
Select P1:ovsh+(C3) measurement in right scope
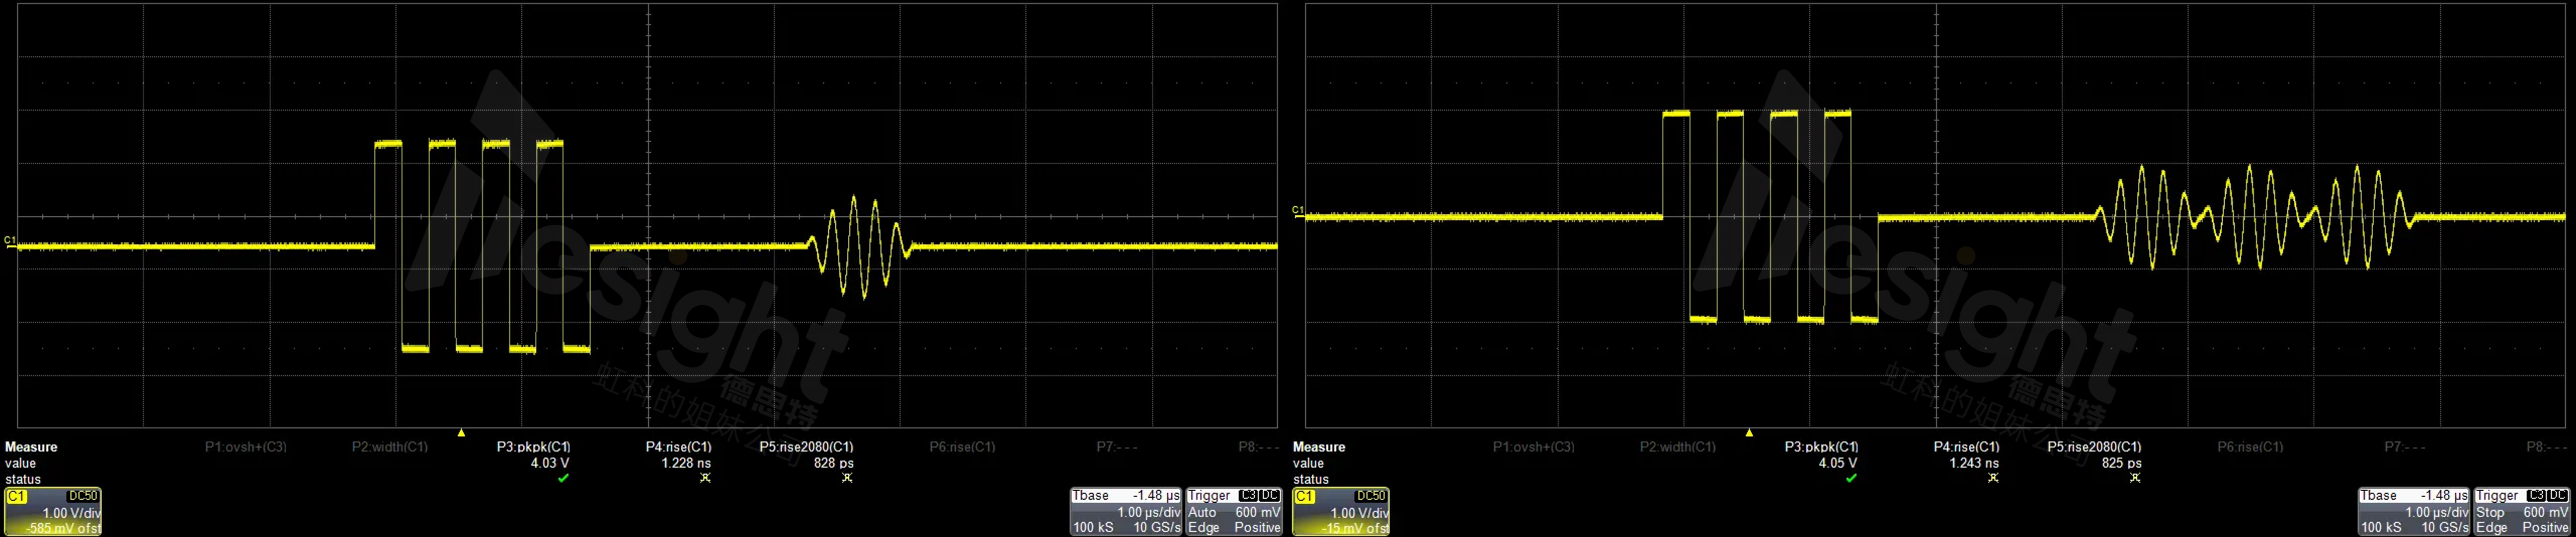point(1534,447)
